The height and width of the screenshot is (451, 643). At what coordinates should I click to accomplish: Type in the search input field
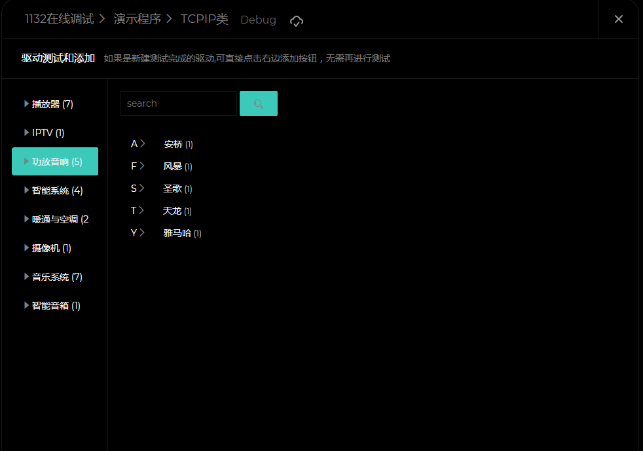[177, 103]
